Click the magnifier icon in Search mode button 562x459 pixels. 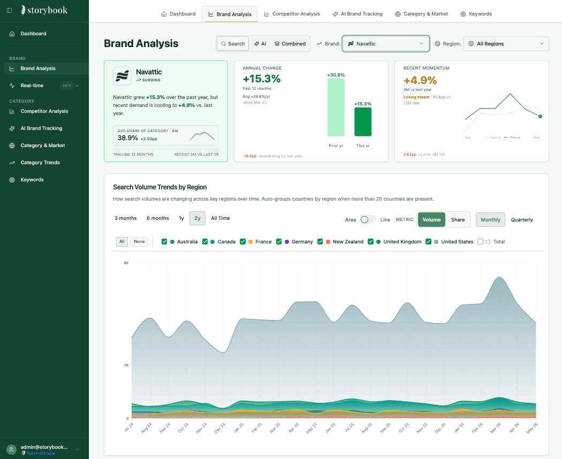(x=224, y=44)
